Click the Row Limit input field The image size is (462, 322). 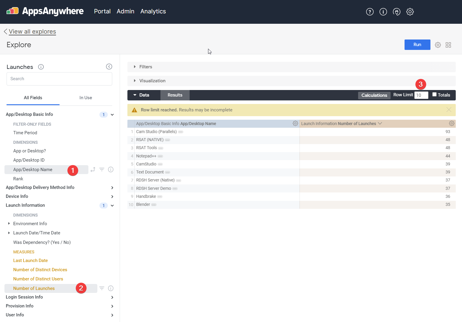421,95
